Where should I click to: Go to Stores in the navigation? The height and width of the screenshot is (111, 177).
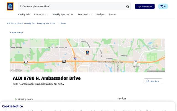pyautogui.click(x=112, y=14)
